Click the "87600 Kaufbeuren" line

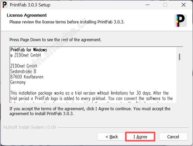(27, 77)
